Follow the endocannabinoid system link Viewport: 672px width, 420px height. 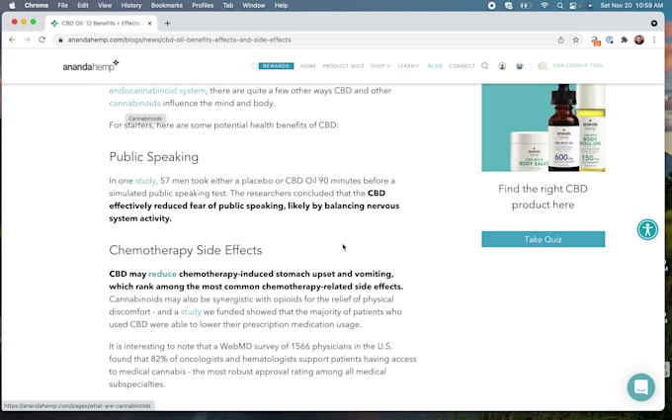pos(157,91)
